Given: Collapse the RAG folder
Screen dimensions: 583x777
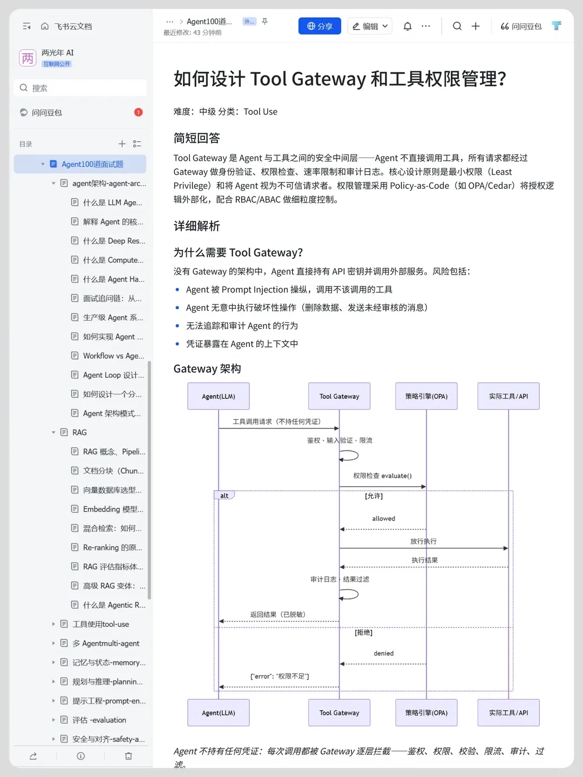Looking at the screenshot, I should [x=53, y=432].
